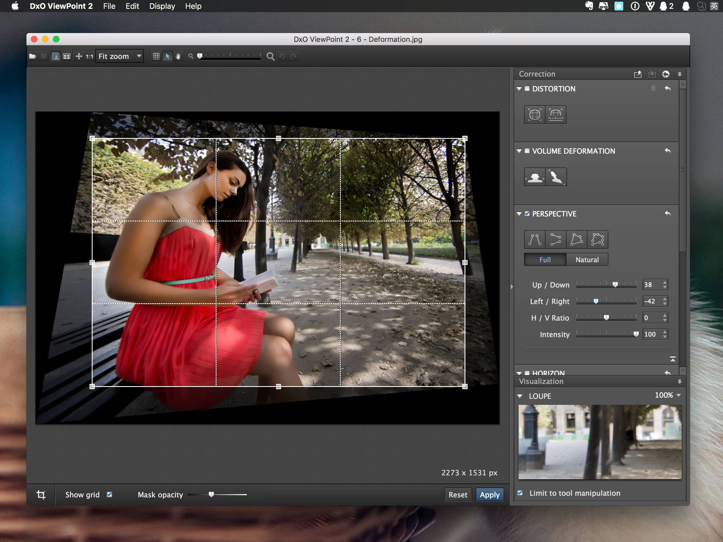
Task: Toggle the grid overlay toolbar icon
Action: pos(156,56)
